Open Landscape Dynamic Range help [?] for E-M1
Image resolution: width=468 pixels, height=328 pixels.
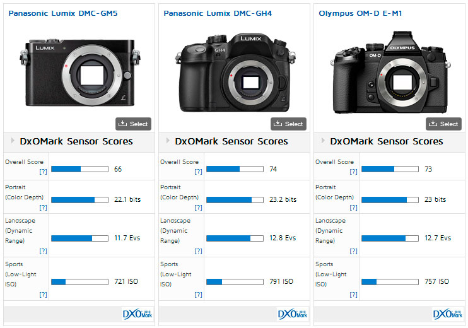[353, 250]
